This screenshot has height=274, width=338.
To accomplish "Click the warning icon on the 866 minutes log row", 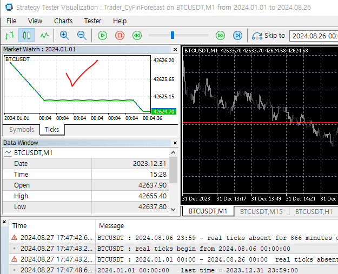I will [x=14, y=237].
